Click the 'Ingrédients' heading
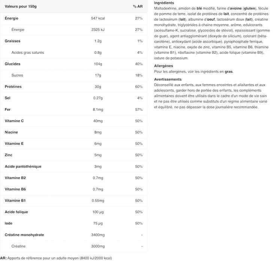Image resolution: width=273 pixels, height=262 pixels. tap(164, 3)
